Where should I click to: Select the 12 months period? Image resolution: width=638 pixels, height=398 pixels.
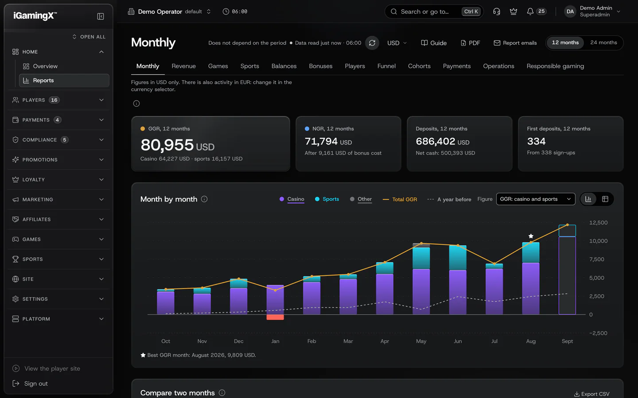click(x=565, y=42)
